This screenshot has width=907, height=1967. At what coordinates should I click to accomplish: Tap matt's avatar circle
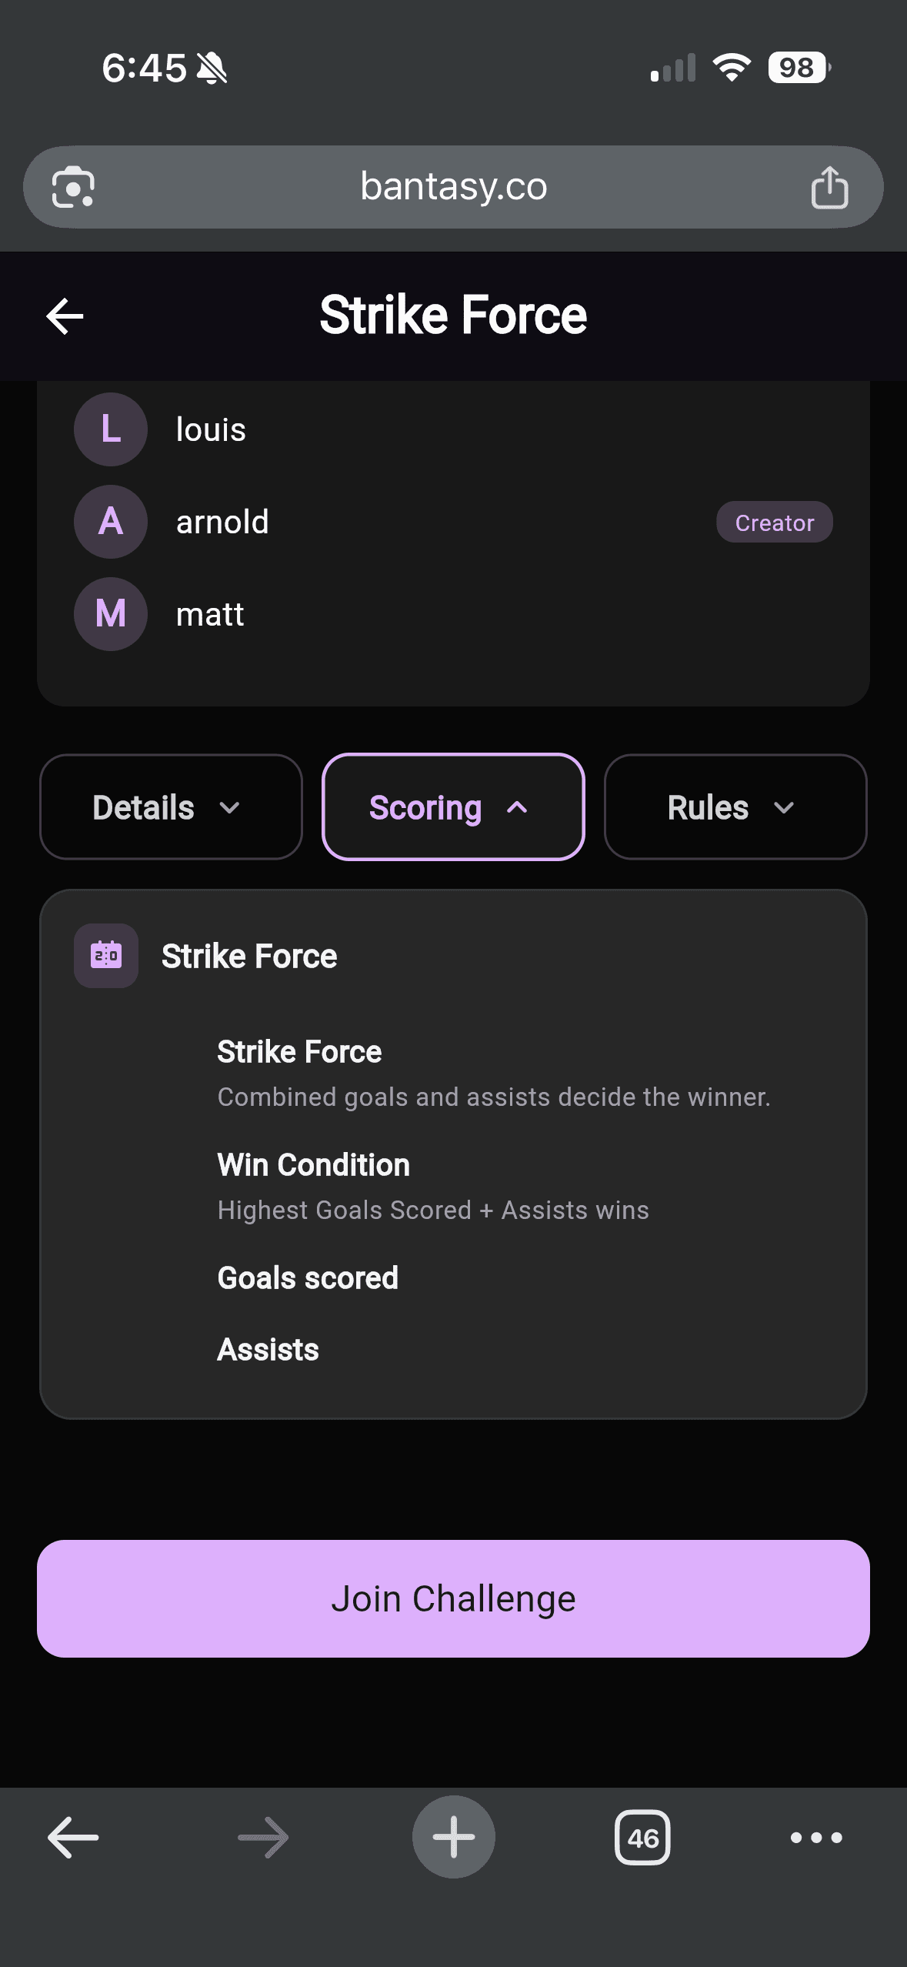click(x=110, y=614)
